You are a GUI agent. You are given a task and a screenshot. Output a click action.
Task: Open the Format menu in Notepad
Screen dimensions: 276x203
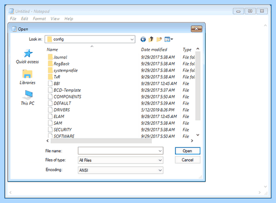pos(39,19)
